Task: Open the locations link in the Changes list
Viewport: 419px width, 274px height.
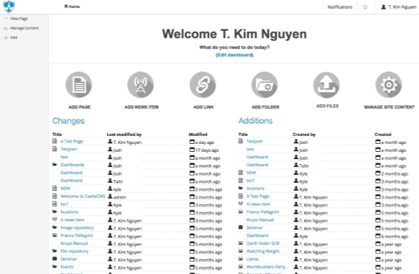Action: [69, 212]
